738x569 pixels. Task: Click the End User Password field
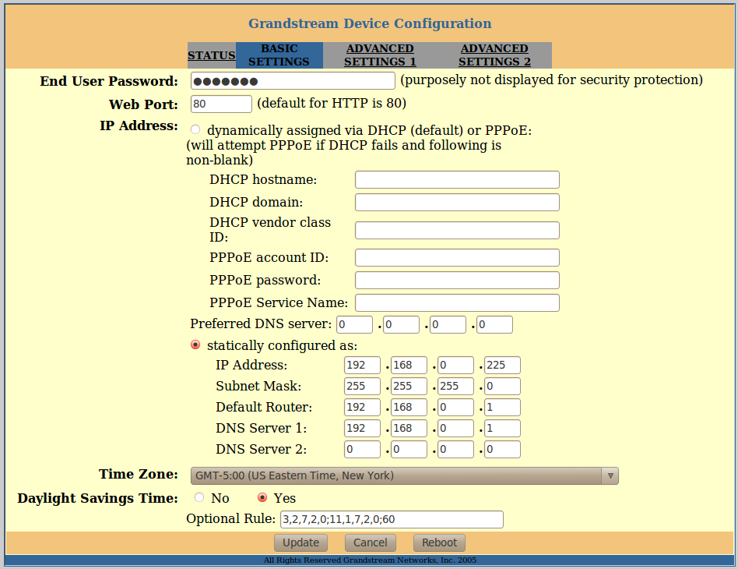[x=293, y=80]
